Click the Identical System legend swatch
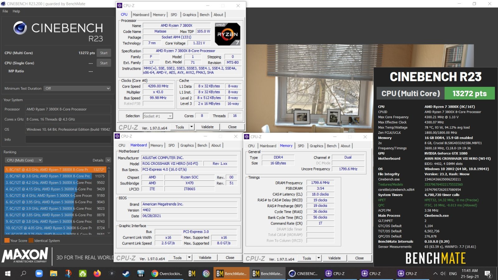This screenshot has width=498, height=280. 31,240
